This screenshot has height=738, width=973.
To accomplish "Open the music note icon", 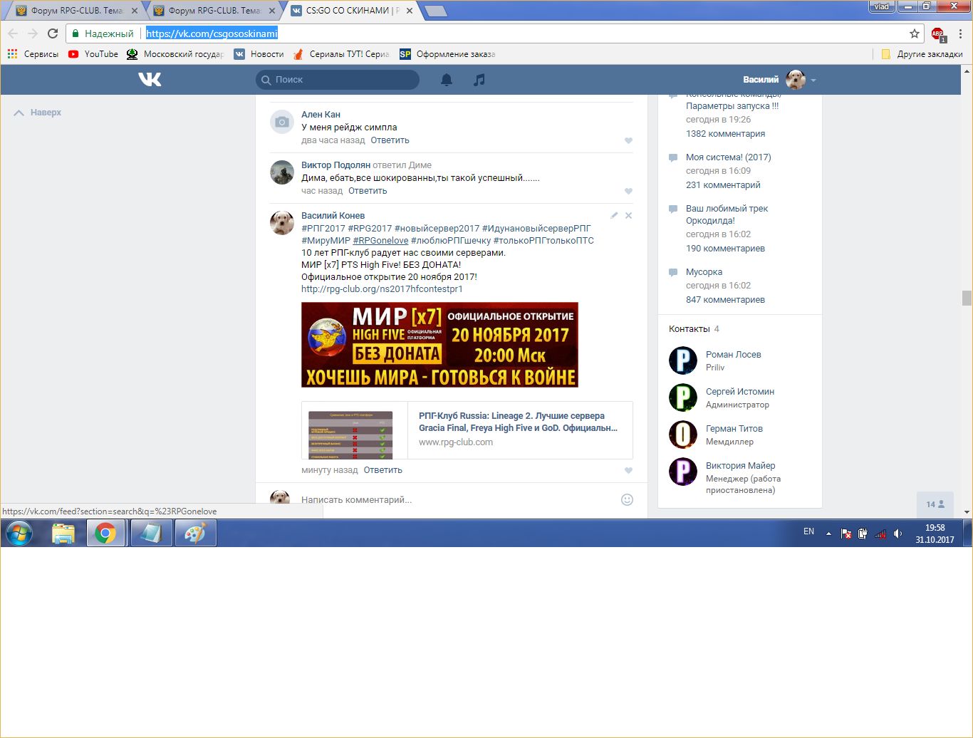I will point(479,80).
